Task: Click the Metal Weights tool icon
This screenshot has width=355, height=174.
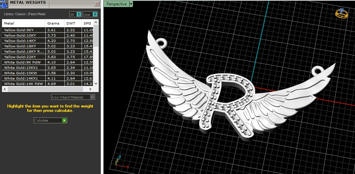Action: [4, 4]
